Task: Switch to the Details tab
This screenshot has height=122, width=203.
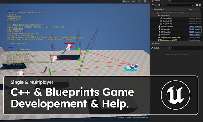Action: (157, 48)
